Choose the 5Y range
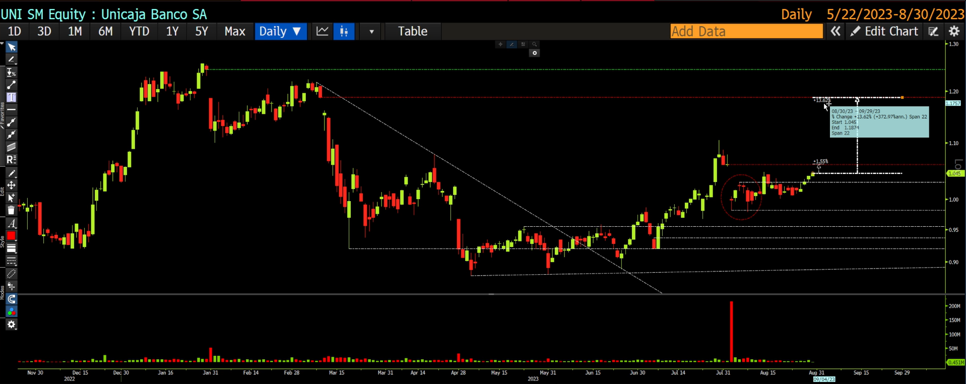This screenshot has width=966, height=384. coord(202,31)
